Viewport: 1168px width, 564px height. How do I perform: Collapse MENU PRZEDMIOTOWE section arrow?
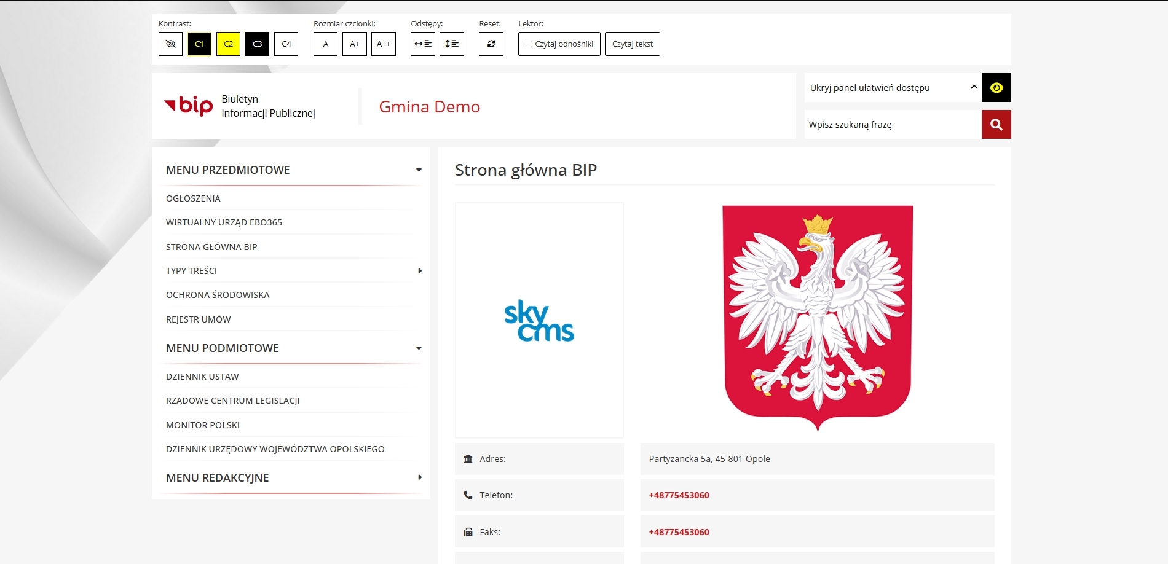pos(419,170)
